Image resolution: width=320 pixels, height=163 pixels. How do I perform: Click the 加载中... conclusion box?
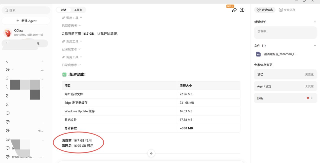pyautogui.click(x=285, y=32)
